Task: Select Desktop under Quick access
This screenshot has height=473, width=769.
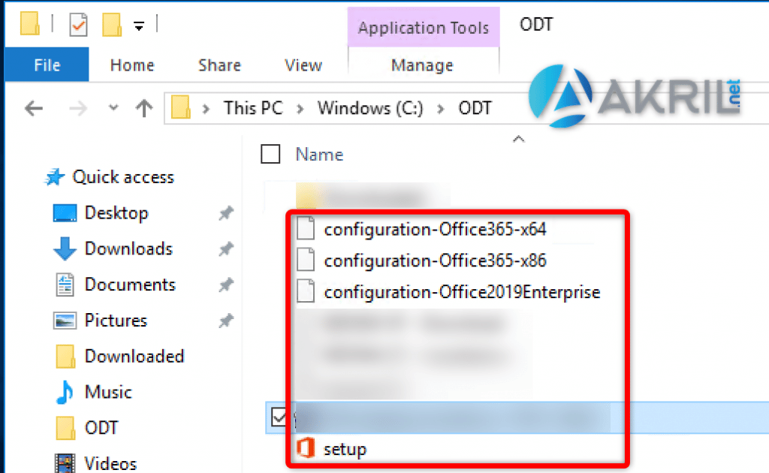Action: [x=116, y=213]
